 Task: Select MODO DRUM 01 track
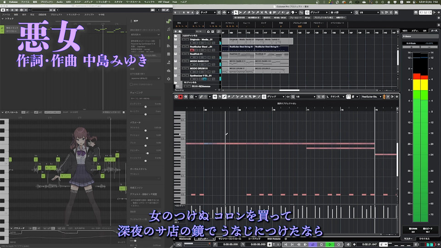(x=199, y=68)
